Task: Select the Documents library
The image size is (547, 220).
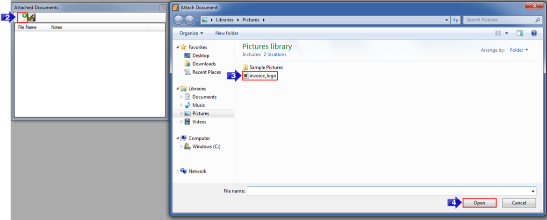Action: tap(204, 97)
